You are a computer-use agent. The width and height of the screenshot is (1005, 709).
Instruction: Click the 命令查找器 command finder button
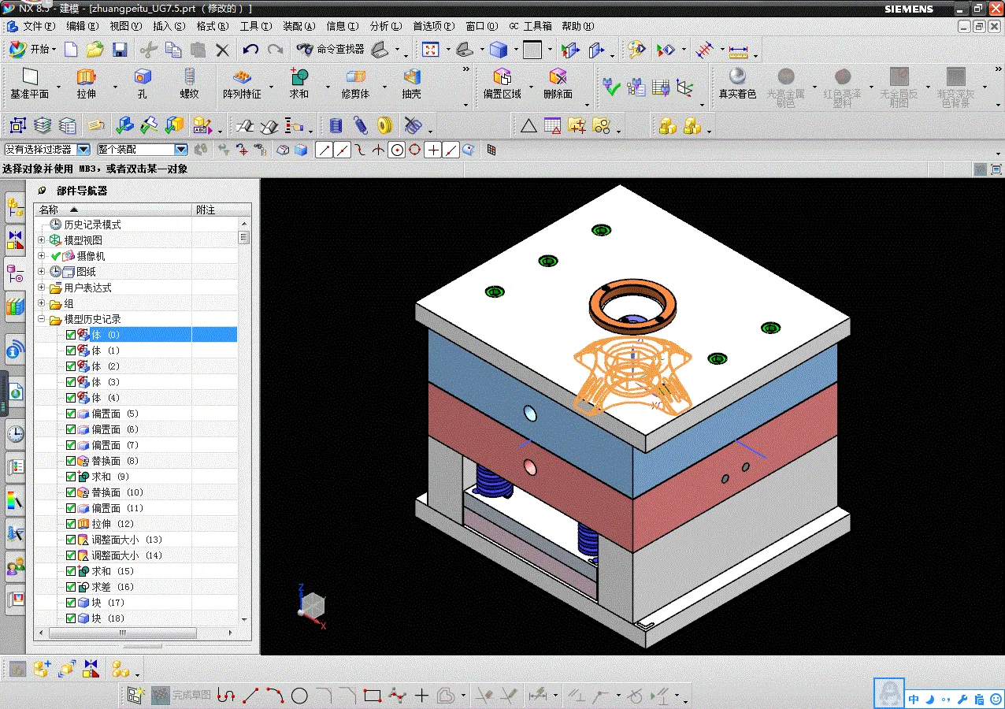[x=331, y=50]
